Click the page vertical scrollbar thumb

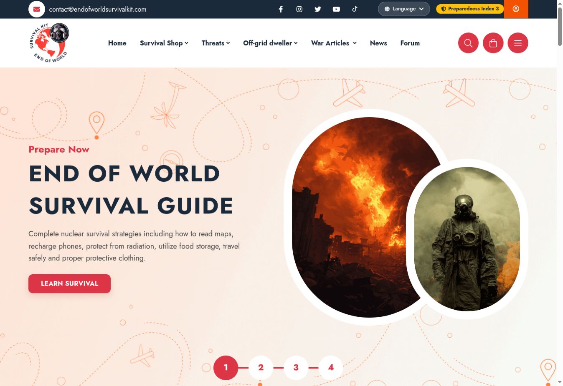coord(560,26)
